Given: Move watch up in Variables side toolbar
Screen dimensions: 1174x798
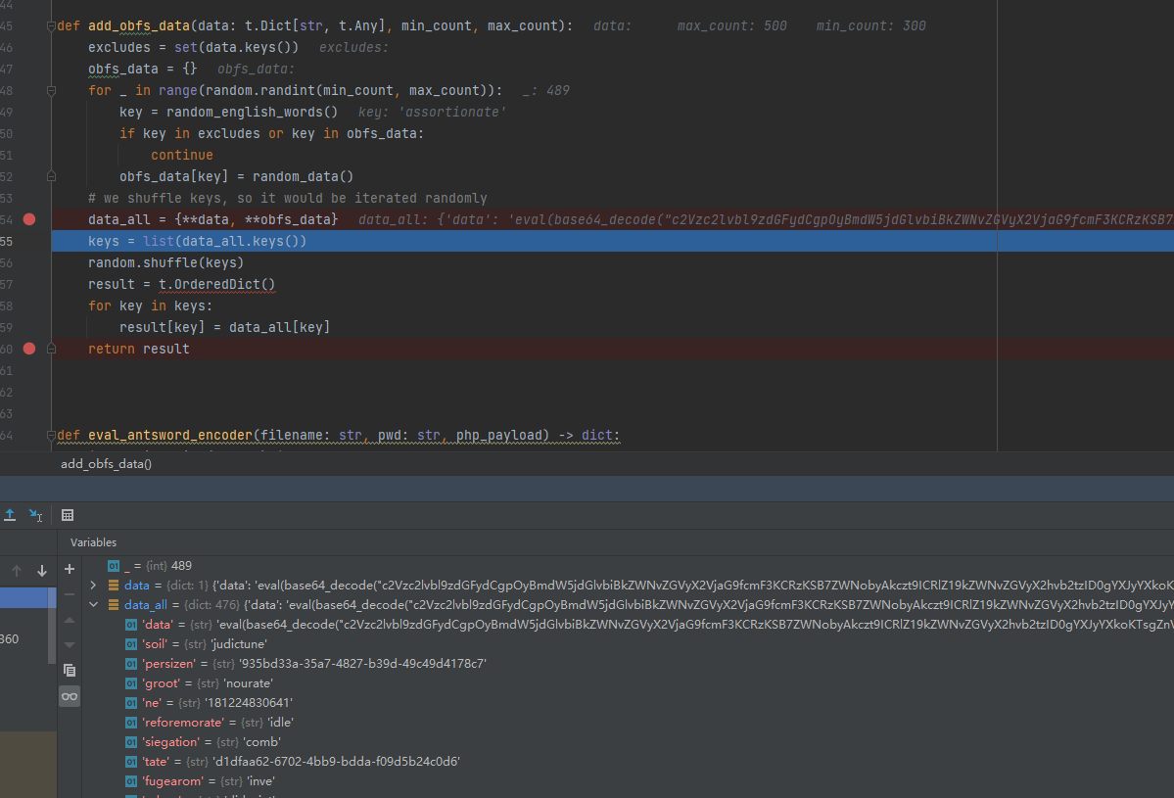Looking at the screenshot, I should point(70,620).
